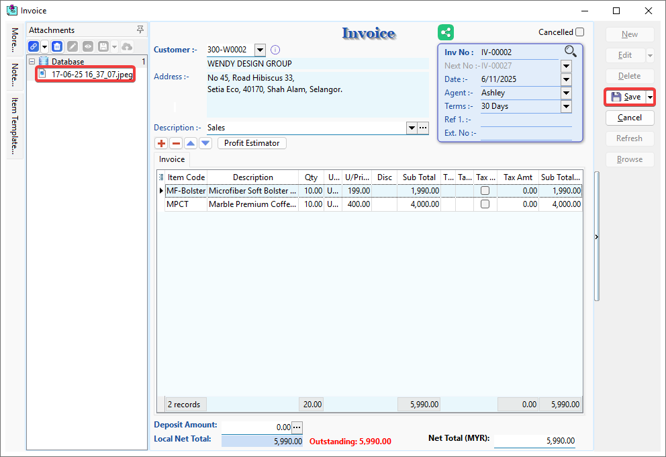Click the ellipsis button beside Deposit Amount
The height and width of the screenshot is (457, 666).
click(297, 427)
